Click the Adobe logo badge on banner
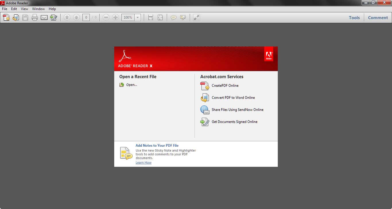392x209 pixels. [x=269, y=54]
